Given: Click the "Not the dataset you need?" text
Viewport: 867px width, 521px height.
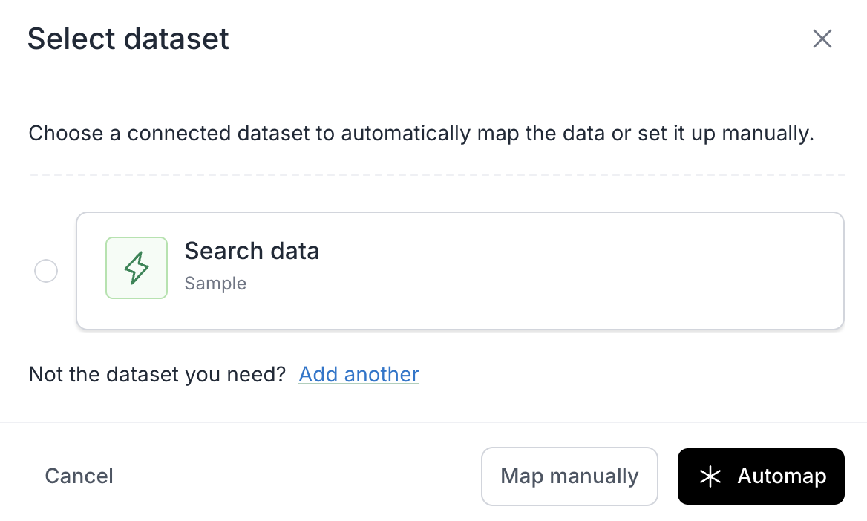Looking at the screenshot, I should [157, 374].
